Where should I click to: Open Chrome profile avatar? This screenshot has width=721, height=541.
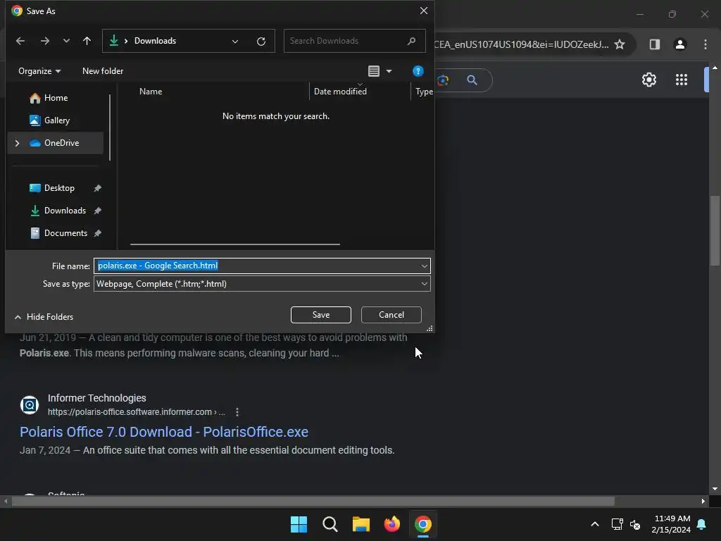click(x=679, y=44)
